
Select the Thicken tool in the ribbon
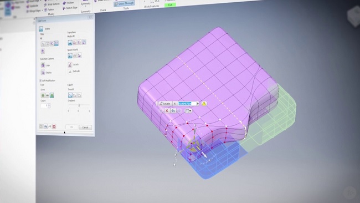68,3
